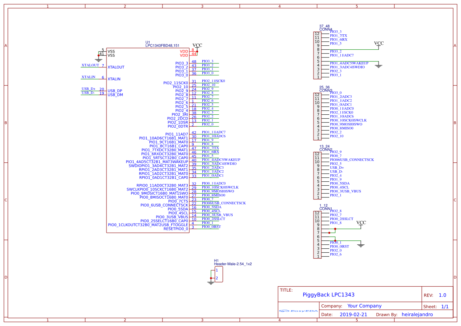Click the VCC symbol next to CONN1
This screenshot has width=461, height=326.
click(361, 223)
